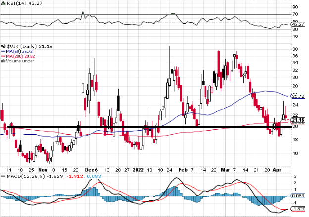
Task: Click the -1.829 MACD value tag
Action: [x=298, y=209]
